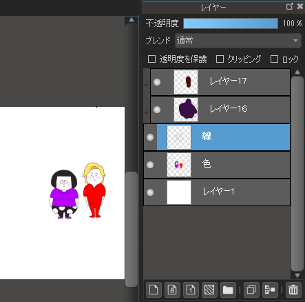Delete the selected layer trash icon
Viewport: 305px width, 302px height.
[293, 290]
